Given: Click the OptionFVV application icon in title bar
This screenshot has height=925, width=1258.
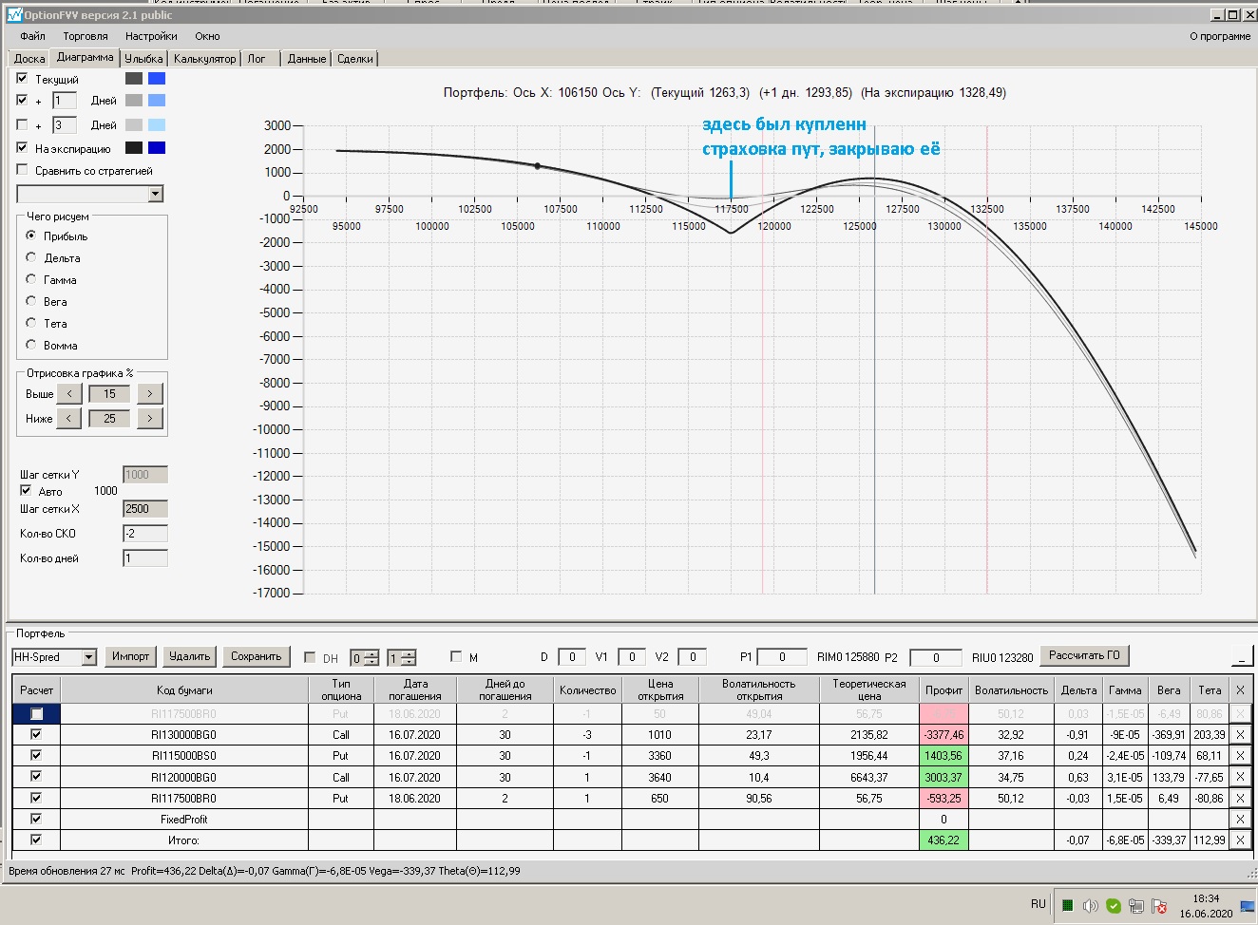Looking at the screenshot, I should [x=14, y=15].
